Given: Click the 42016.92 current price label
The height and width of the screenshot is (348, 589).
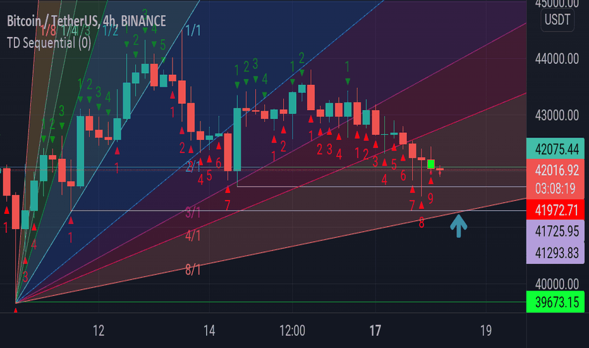Looking at the screenshot, I should tap(557, 170).
